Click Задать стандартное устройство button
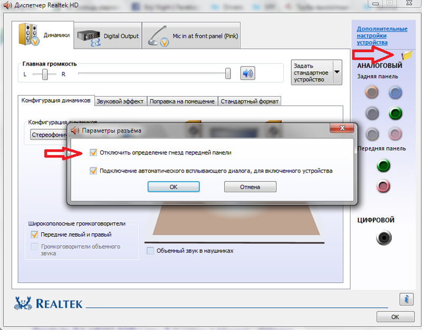Screen dimensions: 422x330 tap(312, 72)
